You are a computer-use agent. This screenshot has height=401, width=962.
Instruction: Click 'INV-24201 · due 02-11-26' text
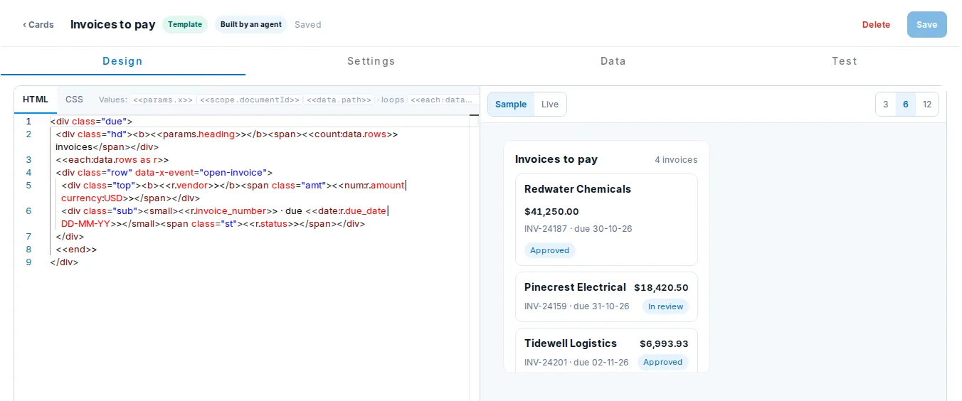pos(576,362)
